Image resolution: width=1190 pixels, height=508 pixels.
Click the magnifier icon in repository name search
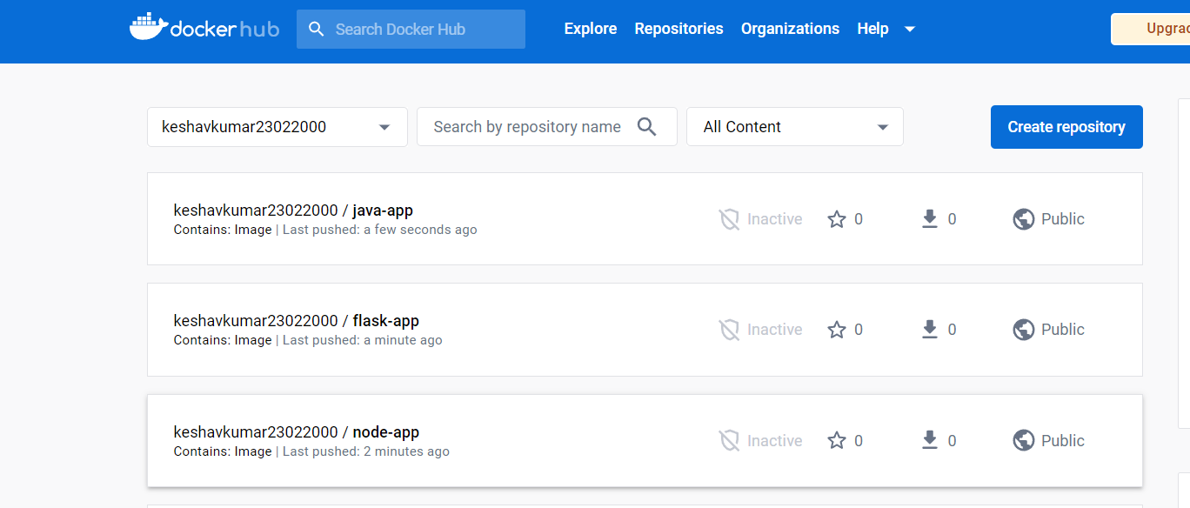(646, 126)
